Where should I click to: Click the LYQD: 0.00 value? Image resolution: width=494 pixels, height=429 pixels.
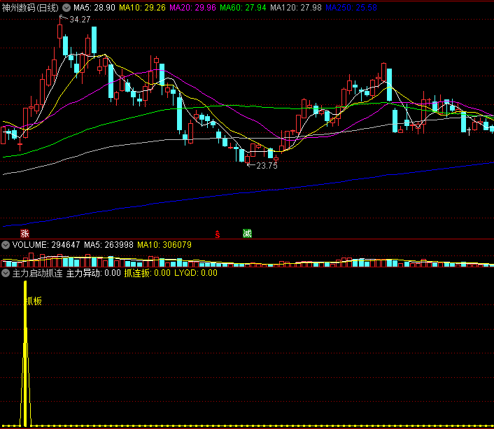(x=196, y=273)
